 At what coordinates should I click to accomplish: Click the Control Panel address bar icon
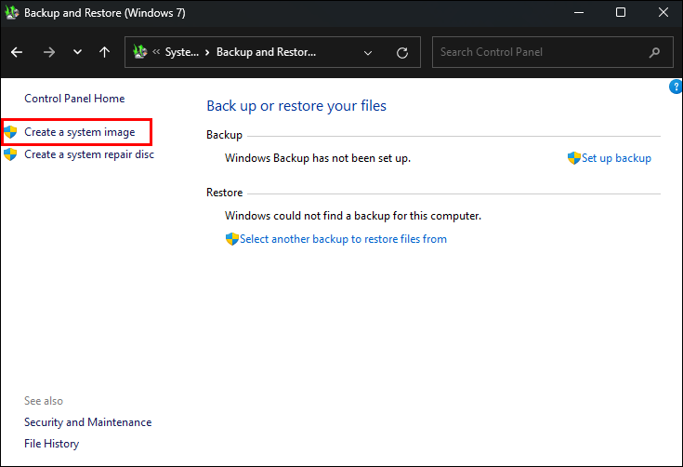[x=141, y=52]
